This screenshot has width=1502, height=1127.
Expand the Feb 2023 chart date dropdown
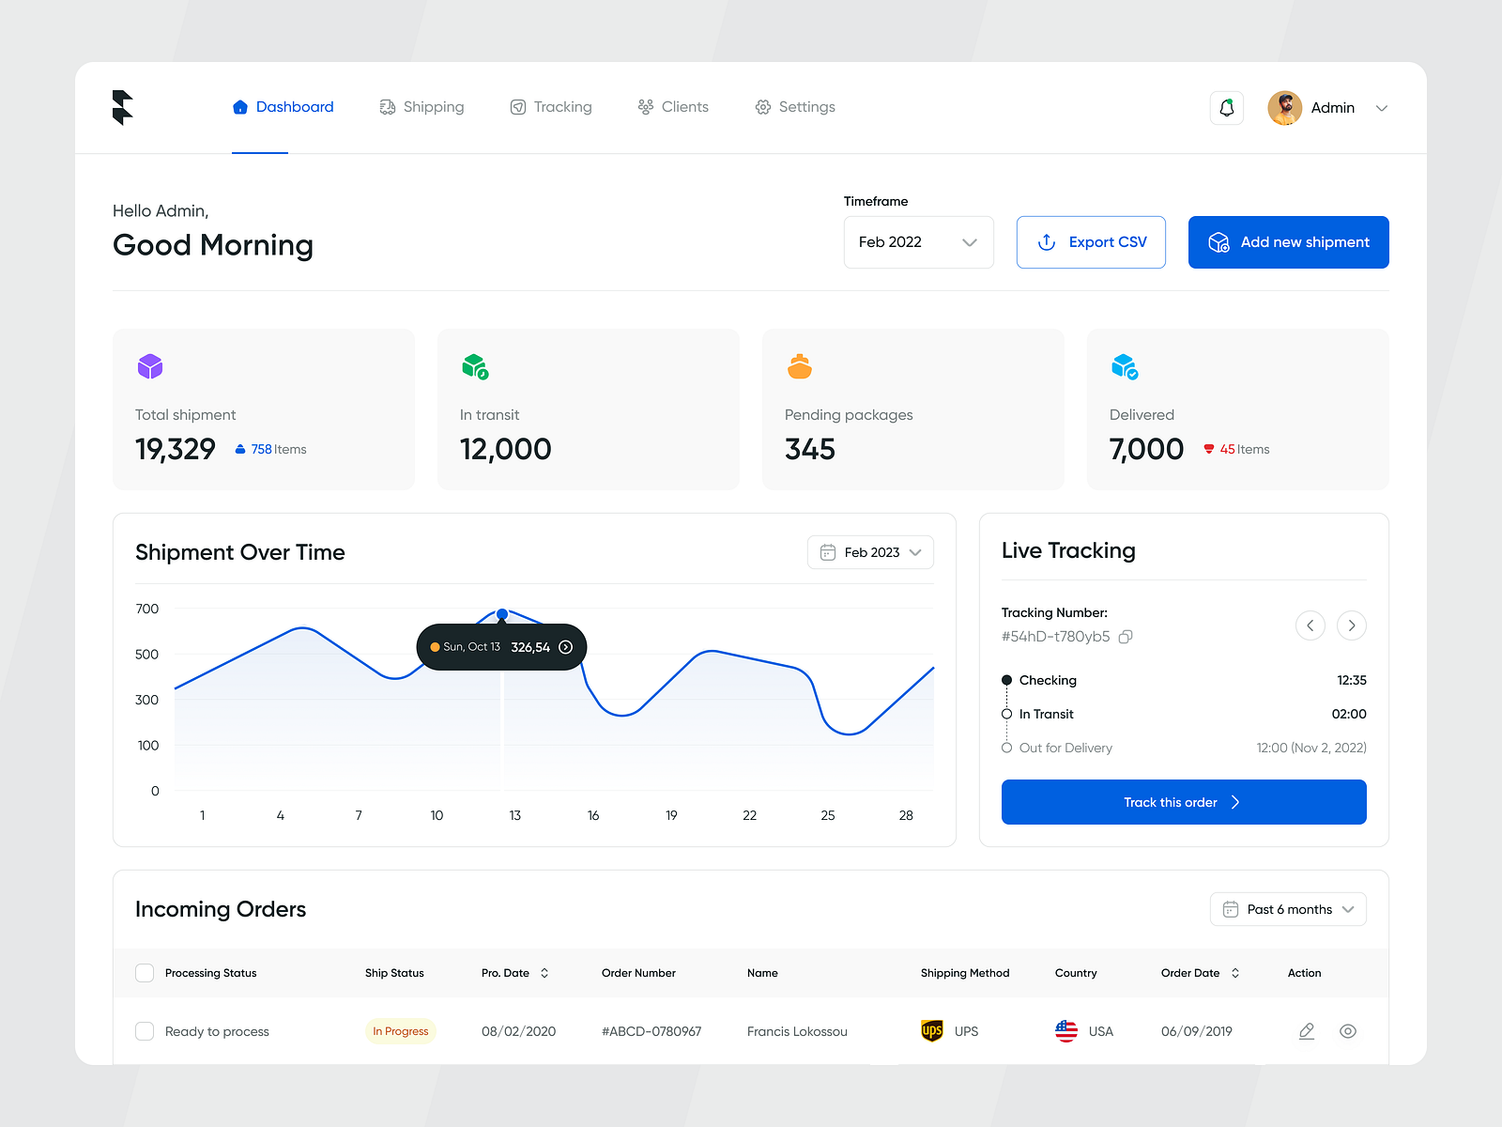(870, 552)
